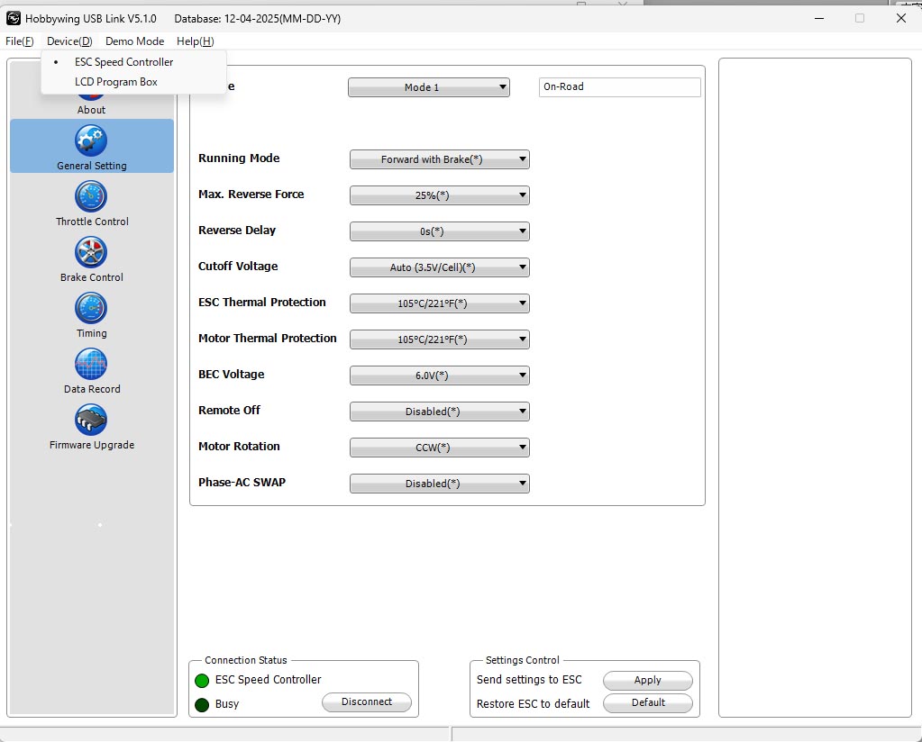This screenshot has width=922, height=742.
Task: Open the Data Record chart icon
Action: point(91,364)
